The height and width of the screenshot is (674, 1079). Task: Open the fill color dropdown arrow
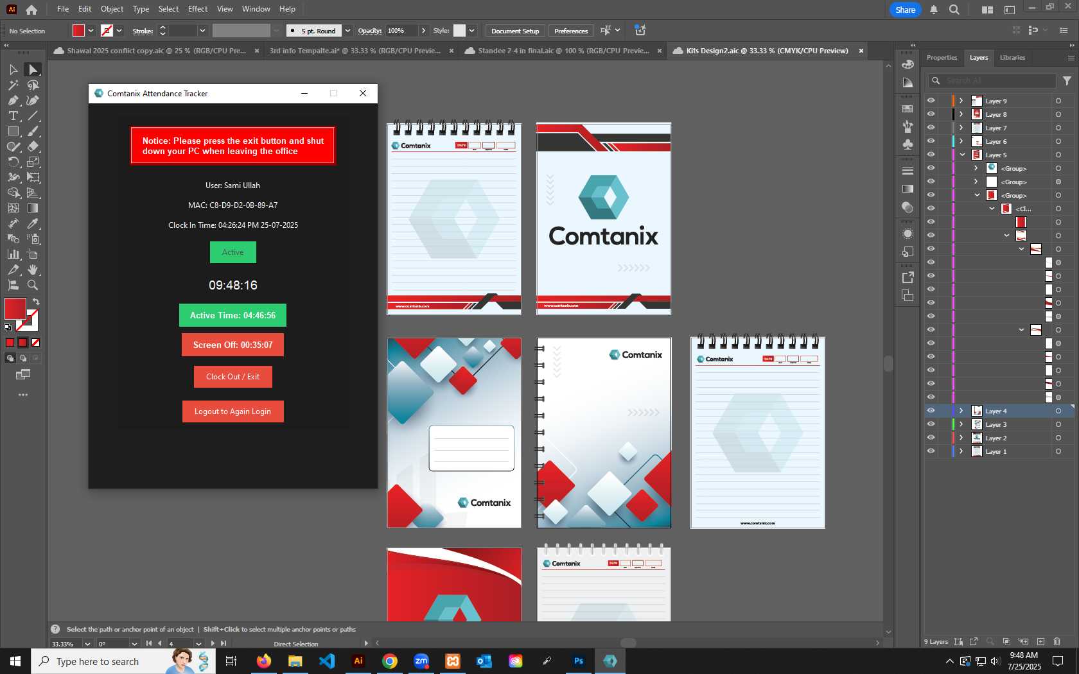point(91,31)
